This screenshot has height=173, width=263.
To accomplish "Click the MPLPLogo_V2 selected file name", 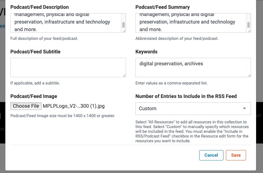I will point(74,106).
